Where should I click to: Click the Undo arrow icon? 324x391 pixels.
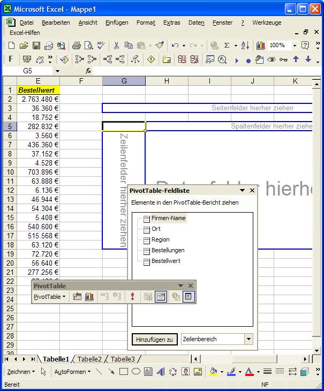point(175,46)
